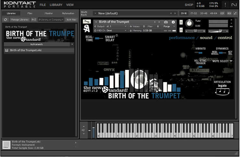Open the multi rack preset dropdown arrow
The image size is (240, 157).
coord(95,13)
